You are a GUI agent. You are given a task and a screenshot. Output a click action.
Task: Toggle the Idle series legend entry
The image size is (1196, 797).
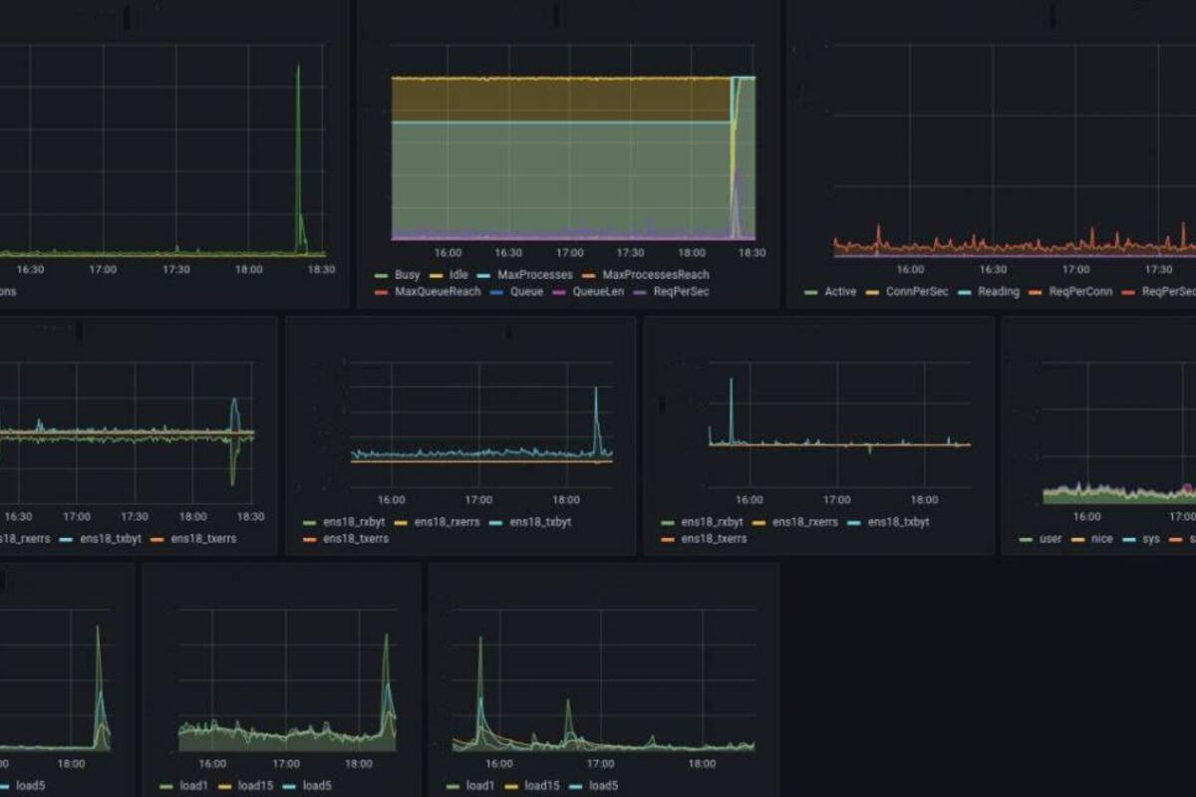[x=458, y=275]
